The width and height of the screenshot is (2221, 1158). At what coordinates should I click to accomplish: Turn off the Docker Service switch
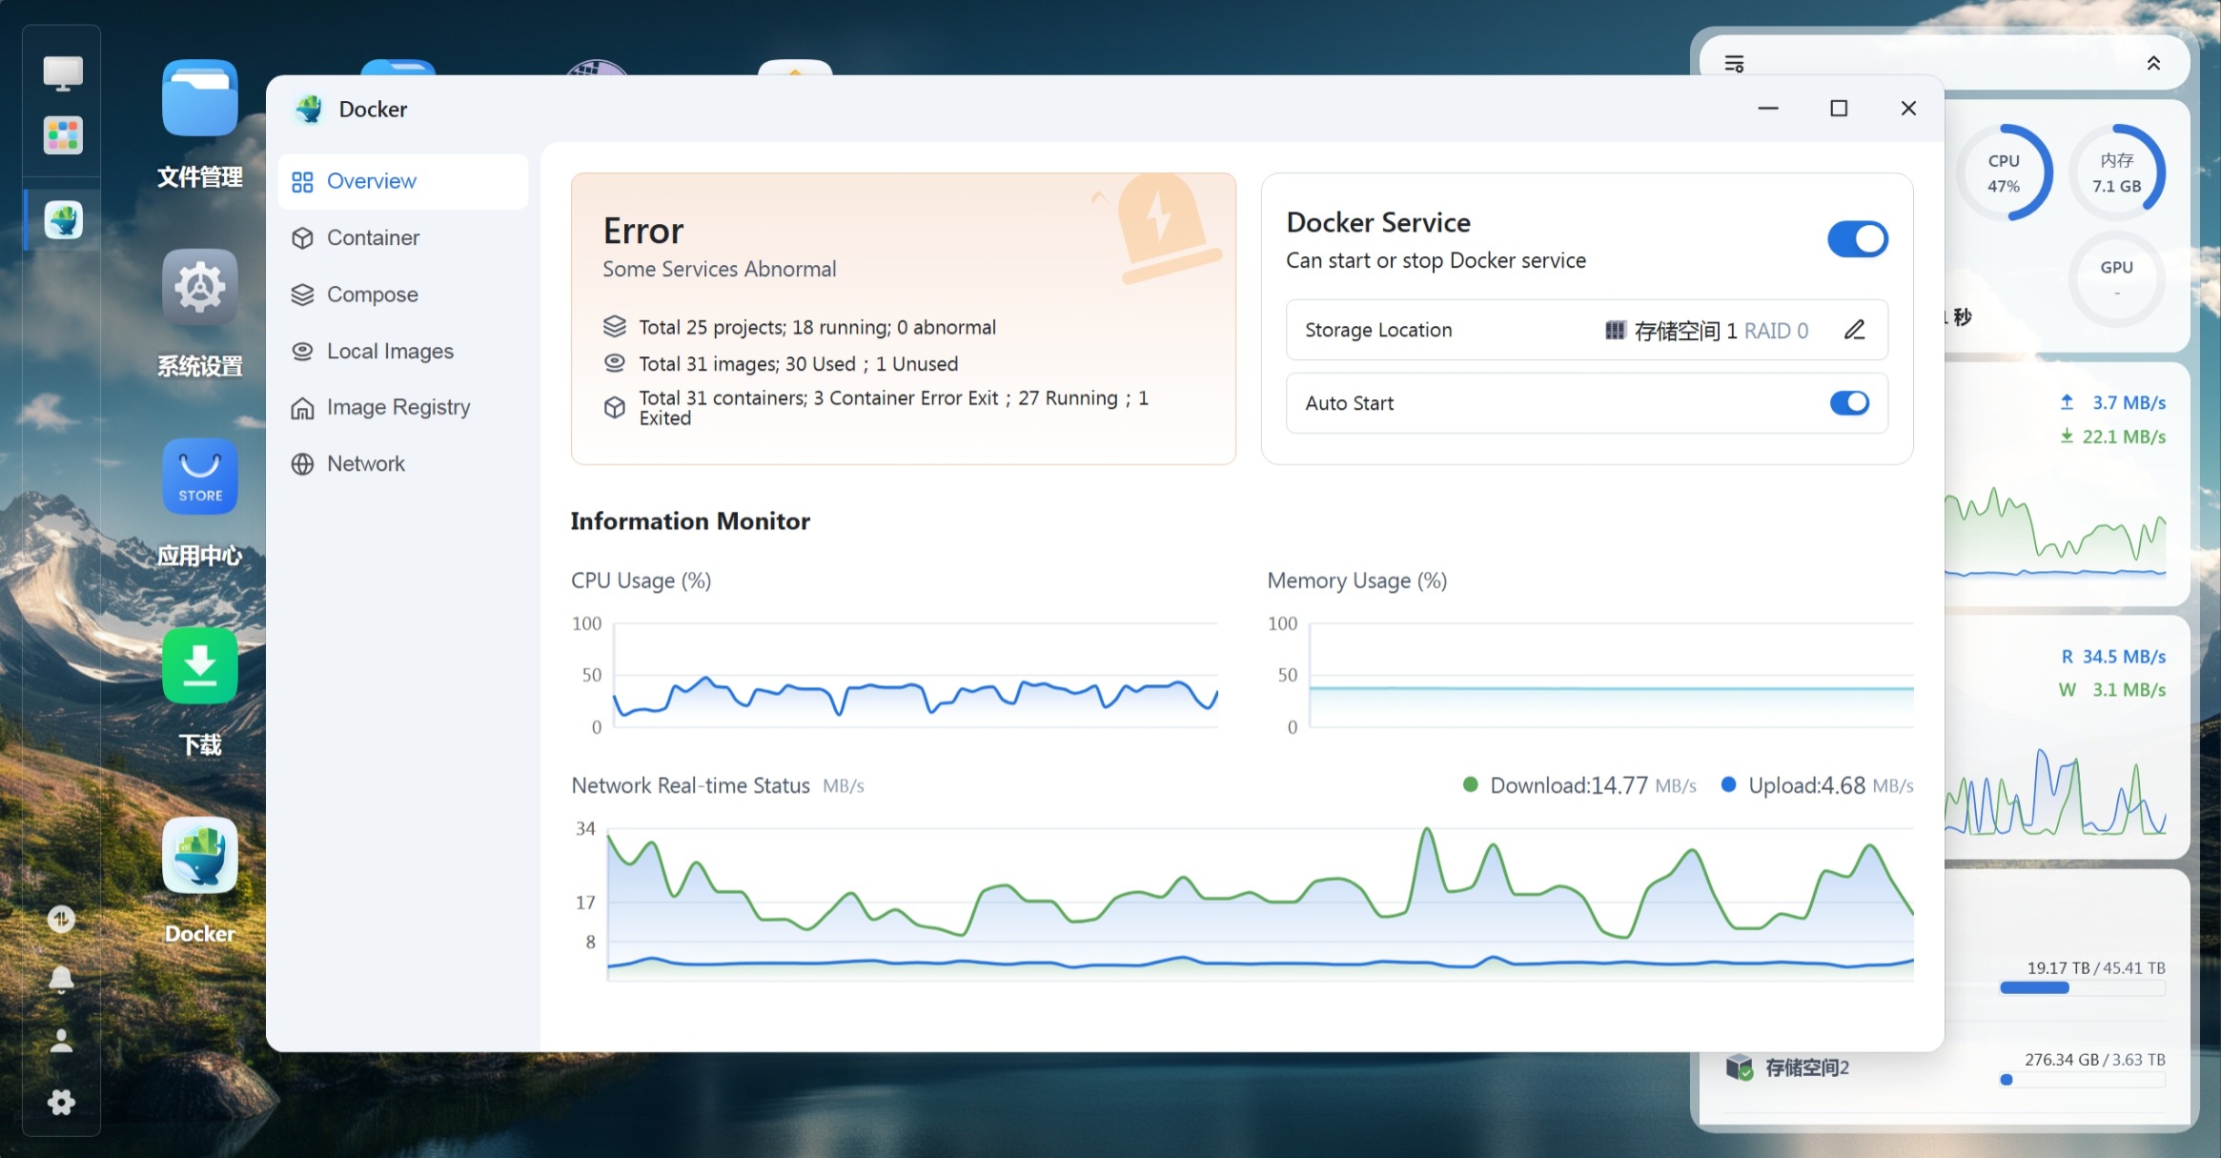point(1857,239)
